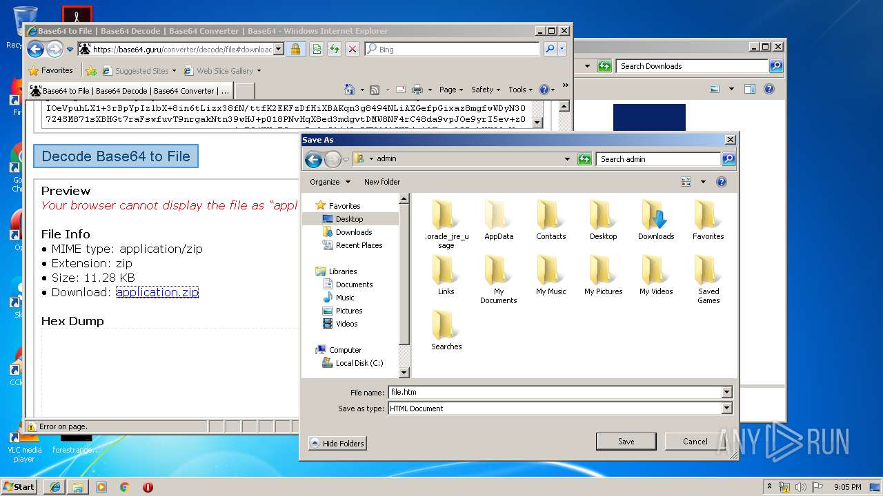Screen dimensions: 883x496
Task: Select the My Pictures folder
Action: [x=604, y=276]
